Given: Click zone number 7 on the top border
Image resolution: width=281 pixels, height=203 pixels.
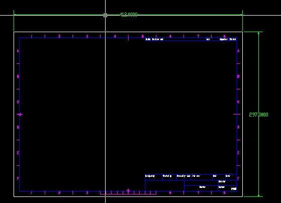Looking at the screenshot, I should click(198, 36).
